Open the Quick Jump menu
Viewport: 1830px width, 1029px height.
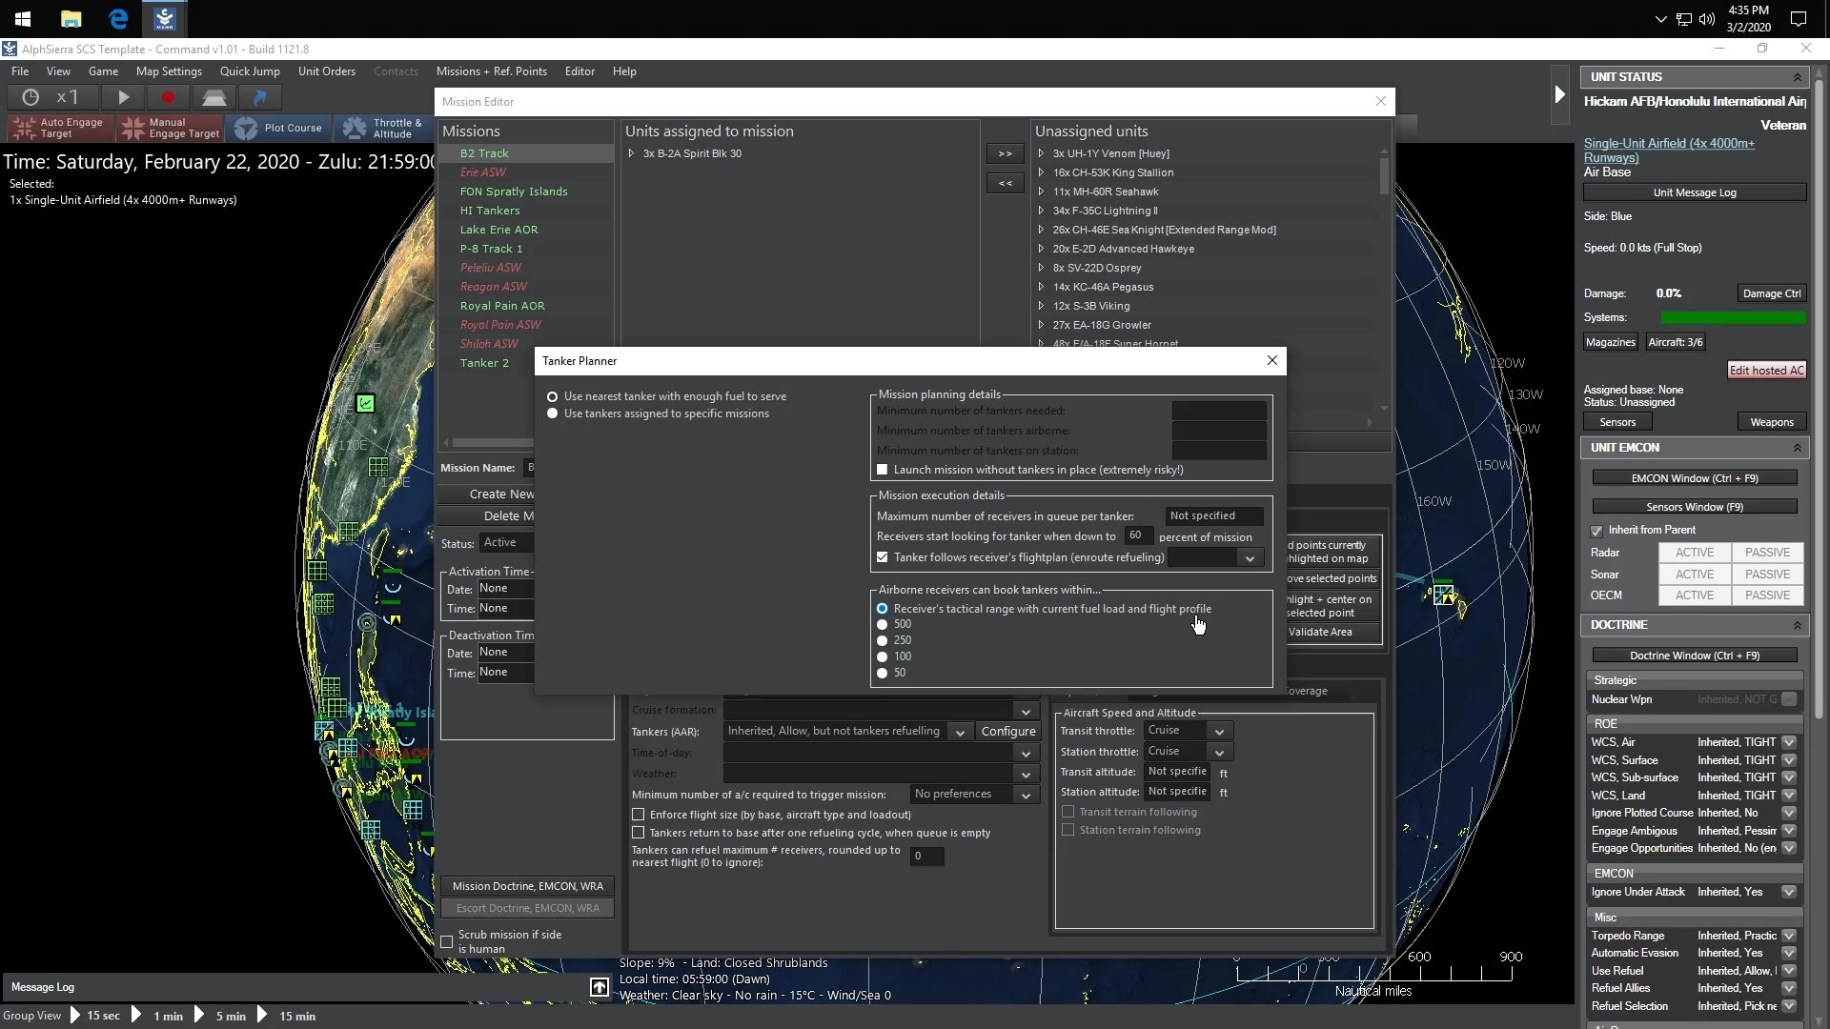(250, 71)
